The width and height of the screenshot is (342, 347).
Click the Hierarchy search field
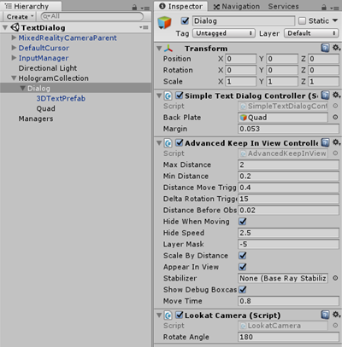pos(91,16)
